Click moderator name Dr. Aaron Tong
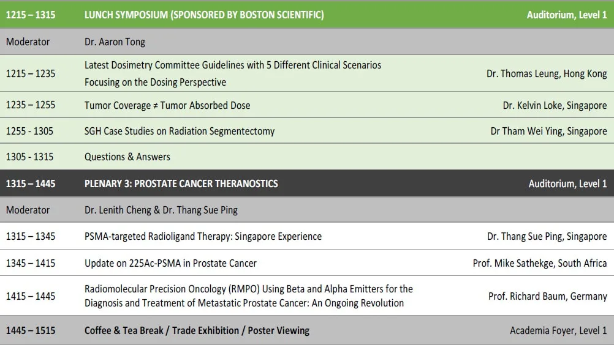 point(115,42)
